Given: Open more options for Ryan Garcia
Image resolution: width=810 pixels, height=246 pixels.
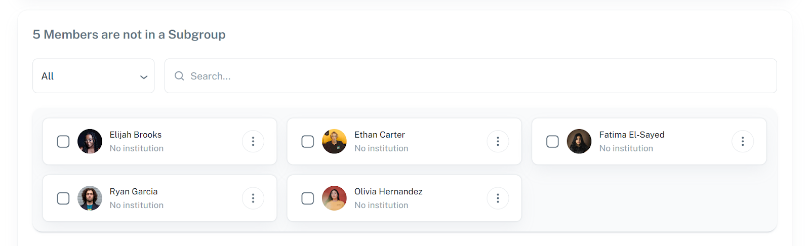Looking at the screenshot, I should pos(253,198).
